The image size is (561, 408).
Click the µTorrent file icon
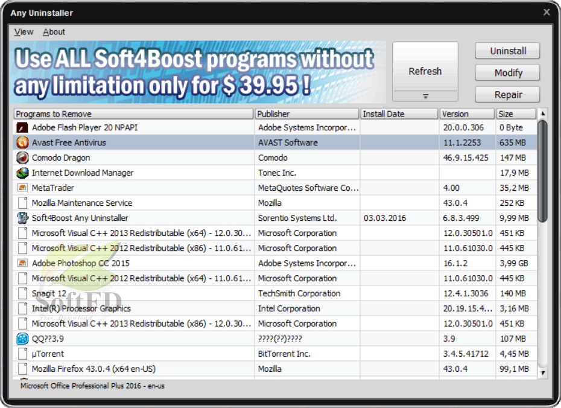[x=22, y=353]
